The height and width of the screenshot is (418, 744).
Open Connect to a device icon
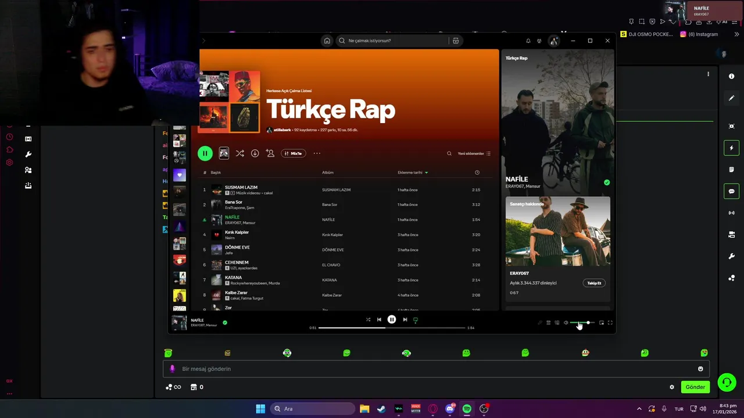(557, 323)
